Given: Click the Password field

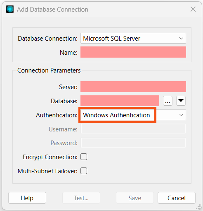Looking at the screenshot, I should point(133,143).
